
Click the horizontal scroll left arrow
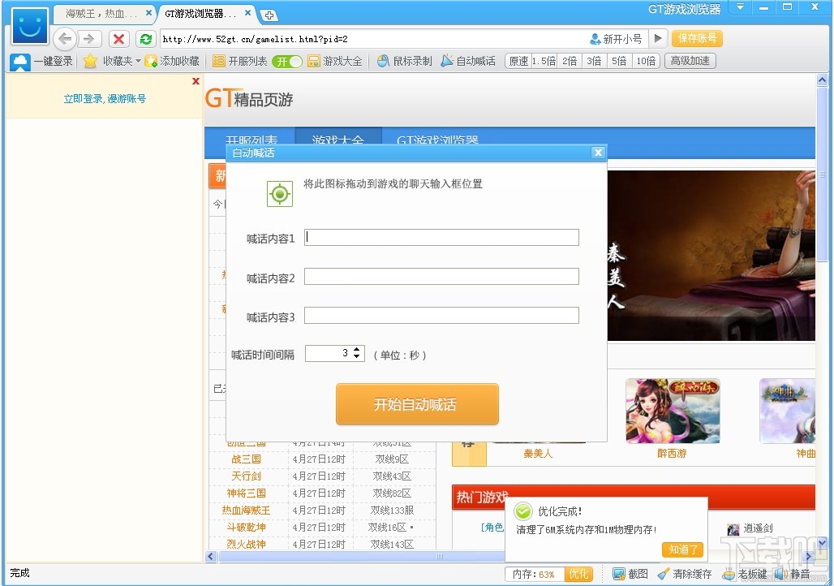point(211,557)
